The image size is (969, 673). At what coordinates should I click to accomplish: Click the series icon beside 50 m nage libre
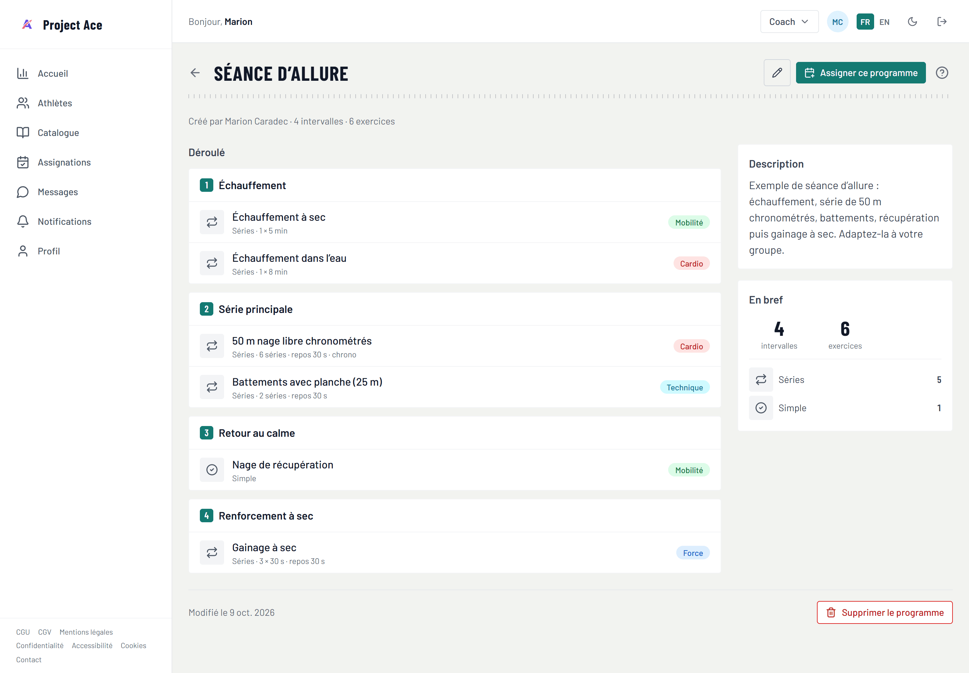(x=212, y=346)
